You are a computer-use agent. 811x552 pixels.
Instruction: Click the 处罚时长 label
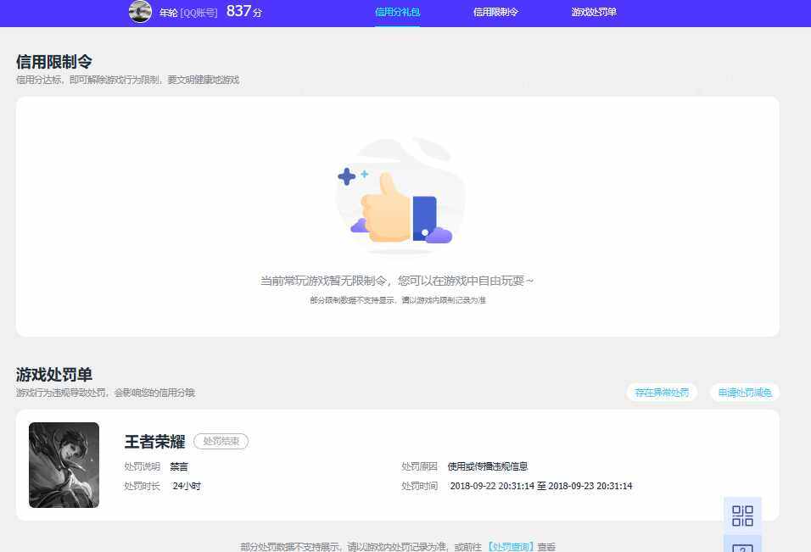143,486
